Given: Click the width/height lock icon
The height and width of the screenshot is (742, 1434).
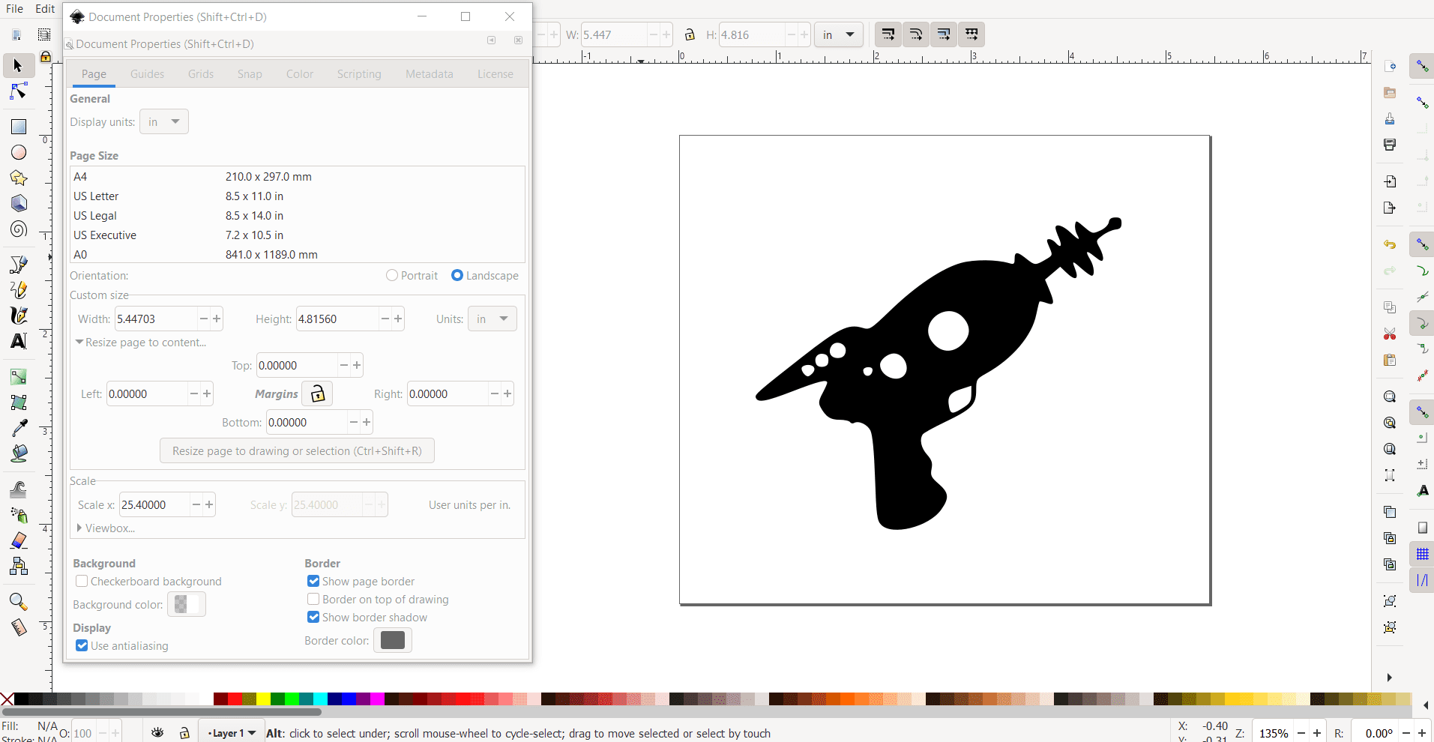Looking at the screenshot, I should click(x=690, y=34).
